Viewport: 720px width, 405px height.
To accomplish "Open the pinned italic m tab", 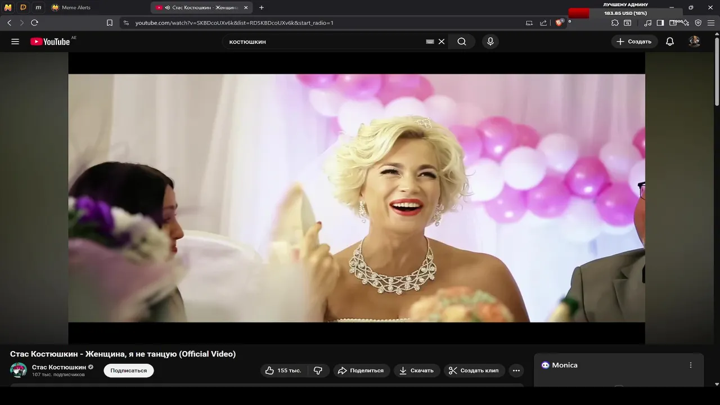I will tap(38, 8).
